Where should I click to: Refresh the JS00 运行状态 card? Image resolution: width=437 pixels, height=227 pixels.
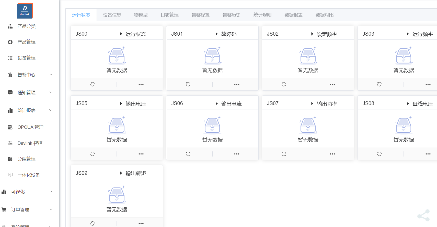click(93, 84)
